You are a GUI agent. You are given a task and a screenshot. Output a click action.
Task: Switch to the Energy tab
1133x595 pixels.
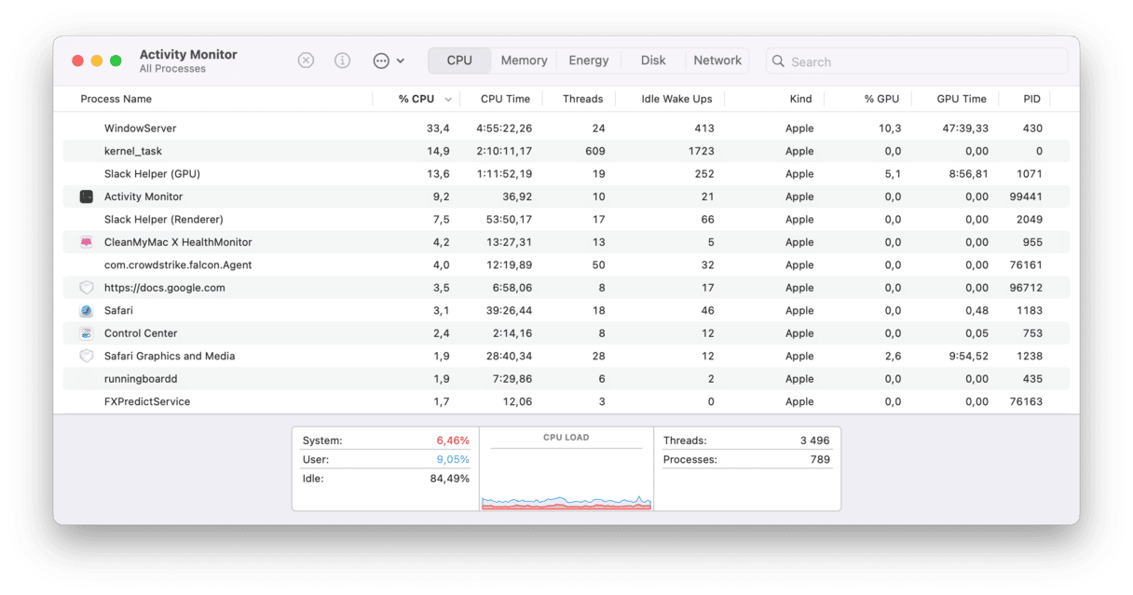(x=589, y=61)
